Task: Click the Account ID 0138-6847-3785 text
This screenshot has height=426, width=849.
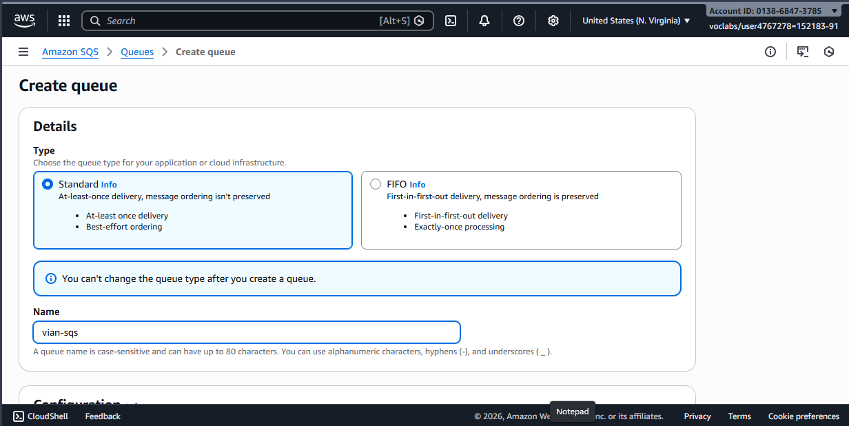Action: pos(766,11)
